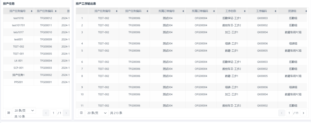Click code TFG00012 in 排产任务 table
The image size is (311, 123).
coord(46,18)
